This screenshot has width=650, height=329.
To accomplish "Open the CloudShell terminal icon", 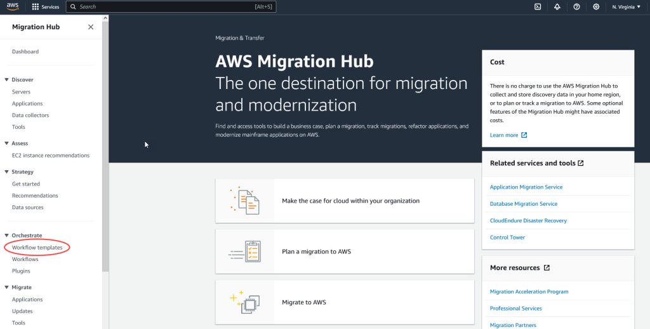I will pyautogui.click(x=538, y=6).
